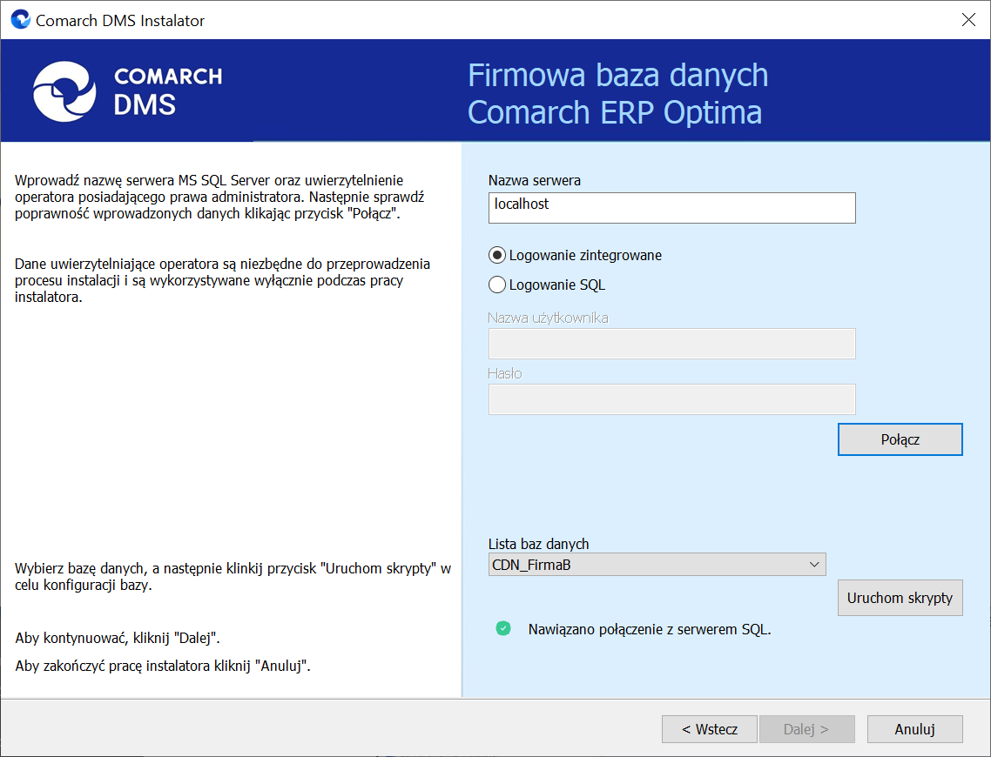Click the Hasło password field
The width and height of the screenshot is (991, 757).
point(671,399)
